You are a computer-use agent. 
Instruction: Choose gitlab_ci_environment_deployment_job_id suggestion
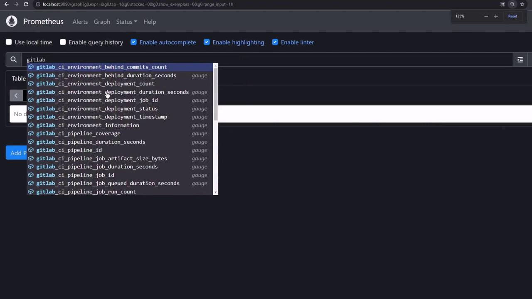click(x=120, y=100)
